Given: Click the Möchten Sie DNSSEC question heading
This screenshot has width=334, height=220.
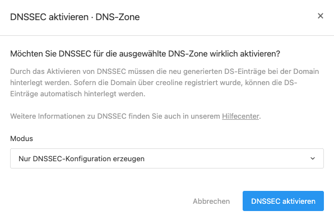Looking at the screenshot, I should [x=145, y=54].
